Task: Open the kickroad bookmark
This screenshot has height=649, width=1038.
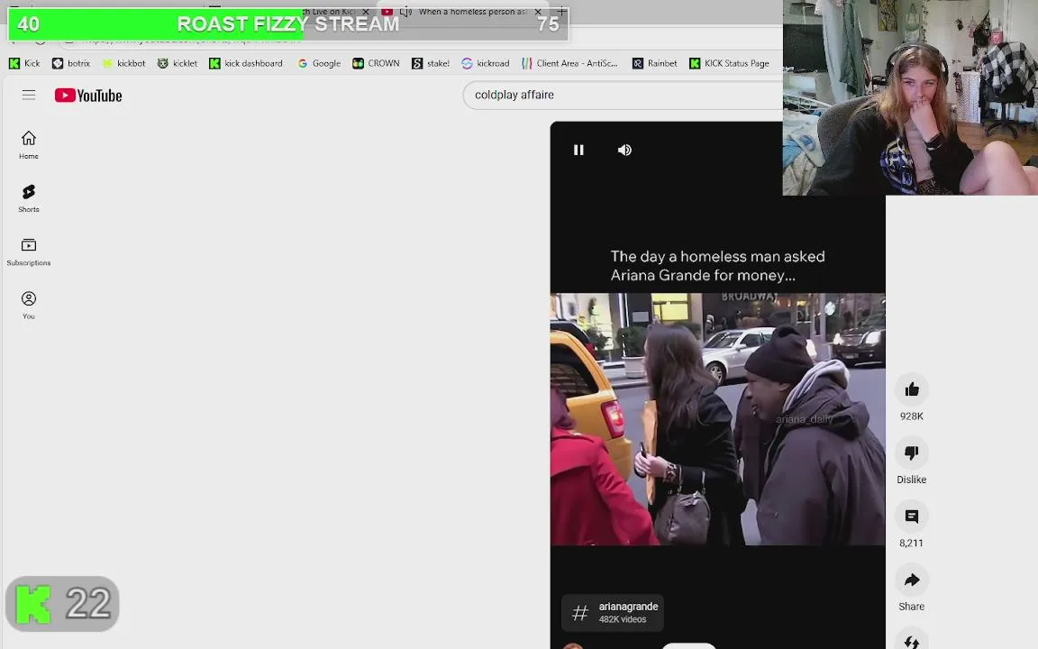Action: click(x=486, y=64)
